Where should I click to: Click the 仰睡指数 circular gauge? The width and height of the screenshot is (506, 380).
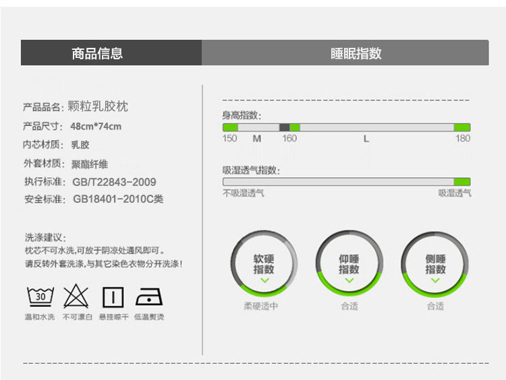(349, 263)
